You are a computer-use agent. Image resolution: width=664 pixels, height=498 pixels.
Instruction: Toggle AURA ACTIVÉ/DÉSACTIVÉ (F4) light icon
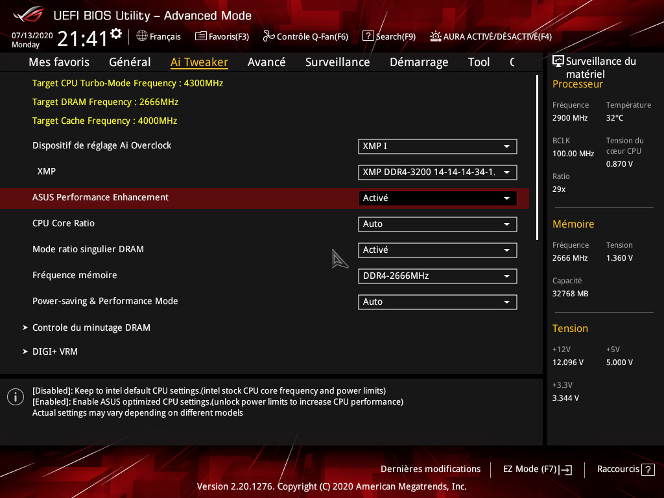tap(436, 36)
